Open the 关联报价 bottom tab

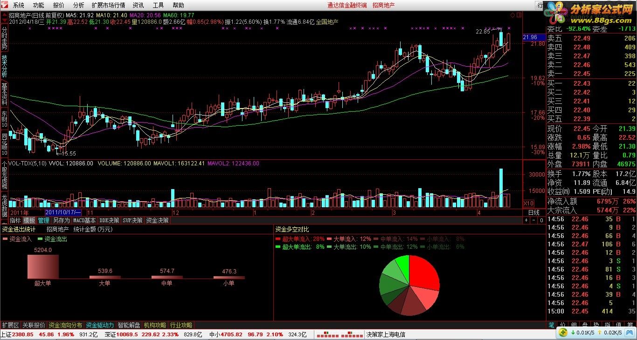(34, 325)
